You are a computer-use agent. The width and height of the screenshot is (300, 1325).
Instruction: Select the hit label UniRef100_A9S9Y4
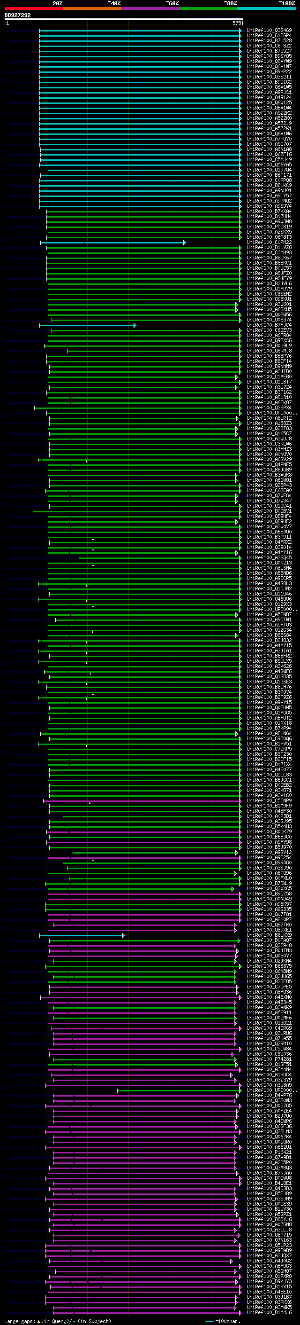pos(269,206)
